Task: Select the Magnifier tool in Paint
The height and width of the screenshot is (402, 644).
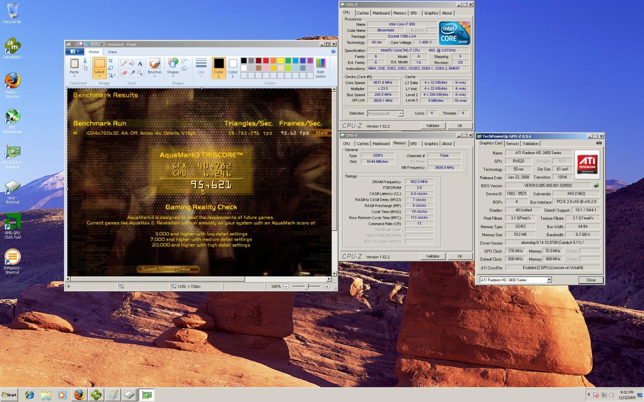Action: pos(140,73)
